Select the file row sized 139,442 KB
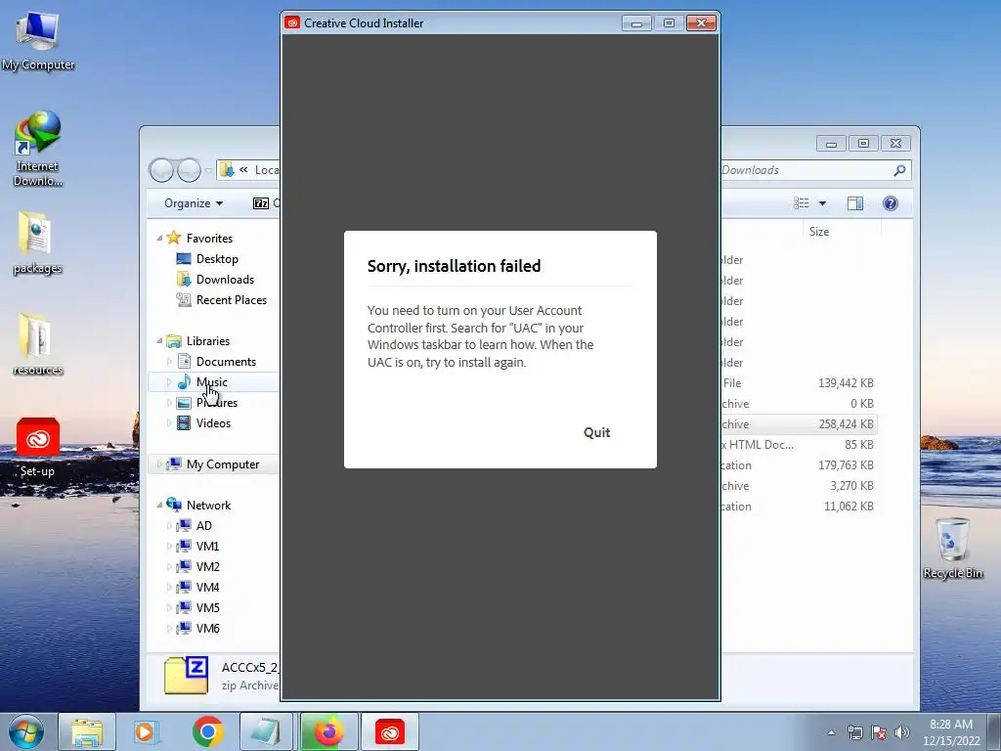 (x=799, y=383)
